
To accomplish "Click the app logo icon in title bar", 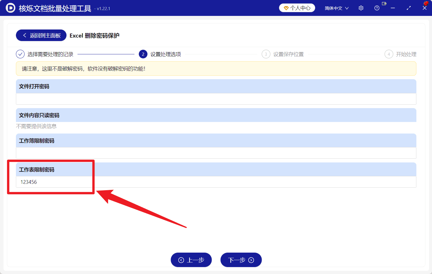I will [x=10, y=8].
